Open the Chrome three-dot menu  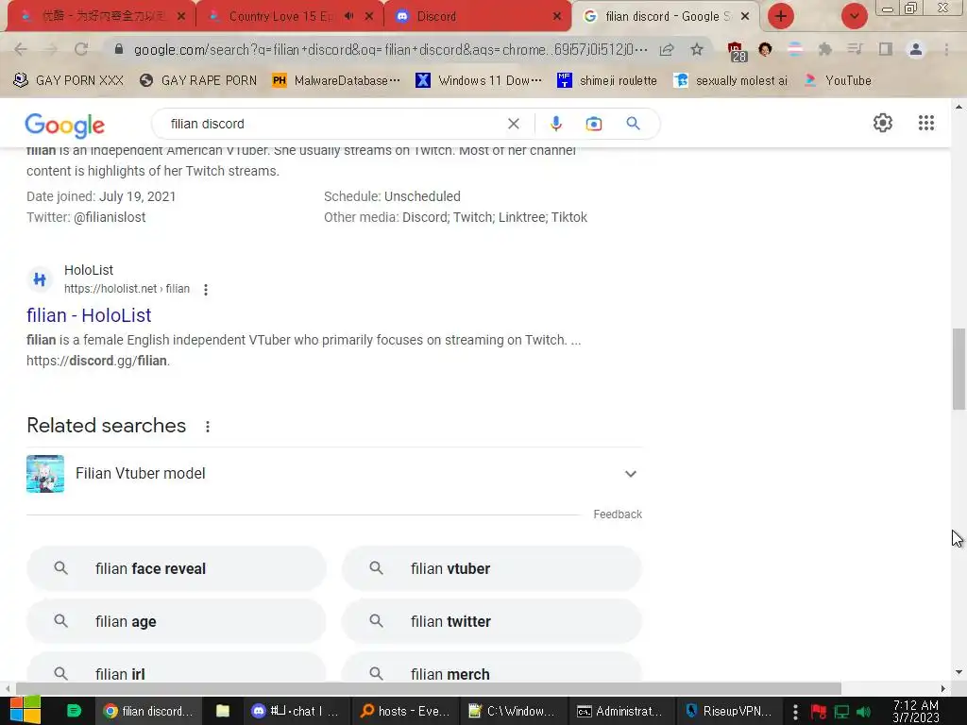[x=946, y=49]
